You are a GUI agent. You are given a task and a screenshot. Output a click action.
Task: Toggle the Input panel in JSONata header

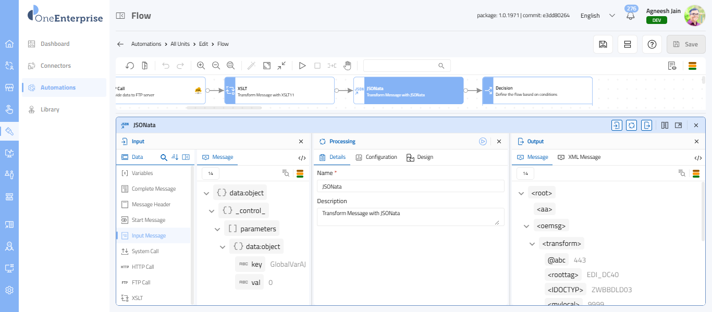[617, 125]
